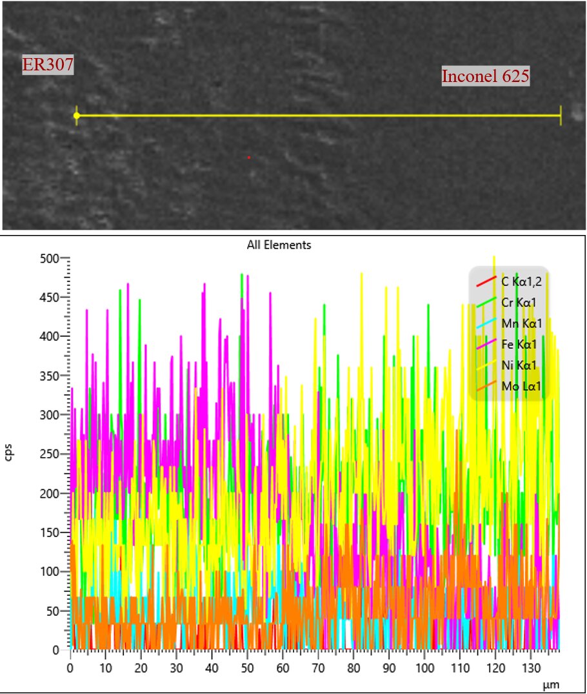The height and width of the screenshot is (694, 587).
Task: Click the 100 y-axis tick label
Action: point(49,572)
